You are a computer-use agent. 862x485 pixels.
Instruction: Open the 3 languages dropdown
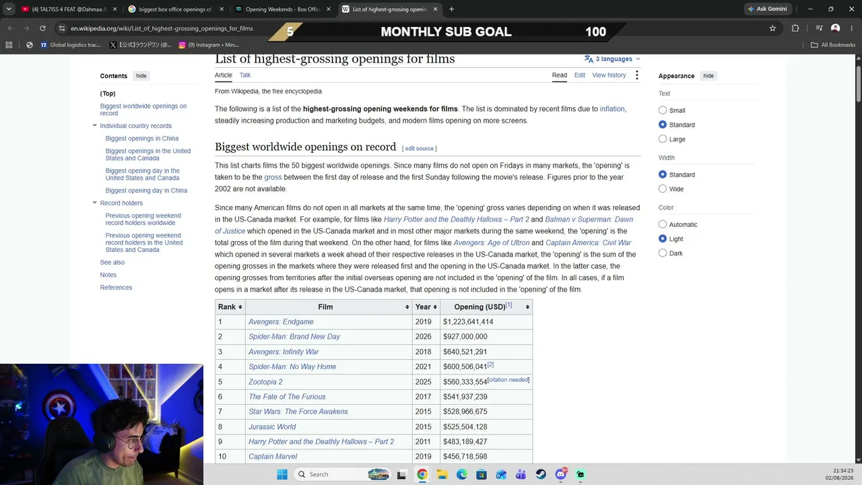click(x=612, y=59)
